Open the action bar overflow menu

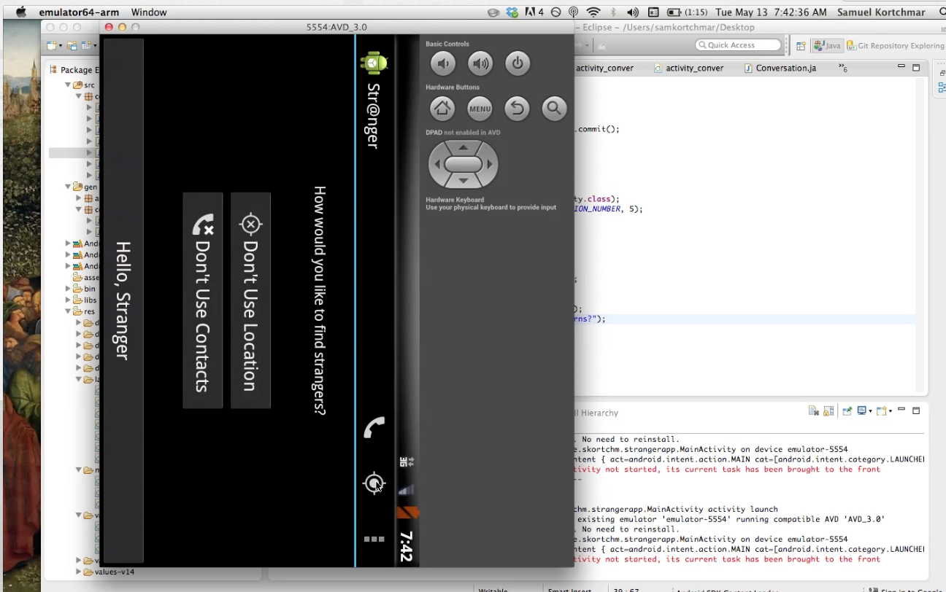[x=374, y=540]
